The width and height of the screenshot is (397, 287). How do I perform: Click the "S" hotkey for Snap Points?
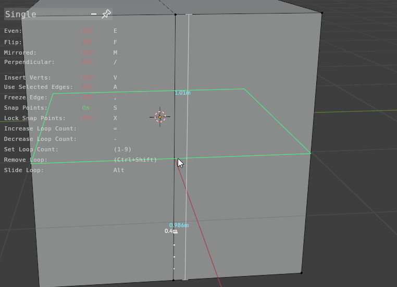[115, 108]
